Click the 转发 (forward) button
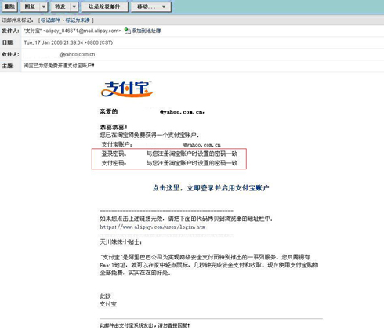 tap(60, 6)
